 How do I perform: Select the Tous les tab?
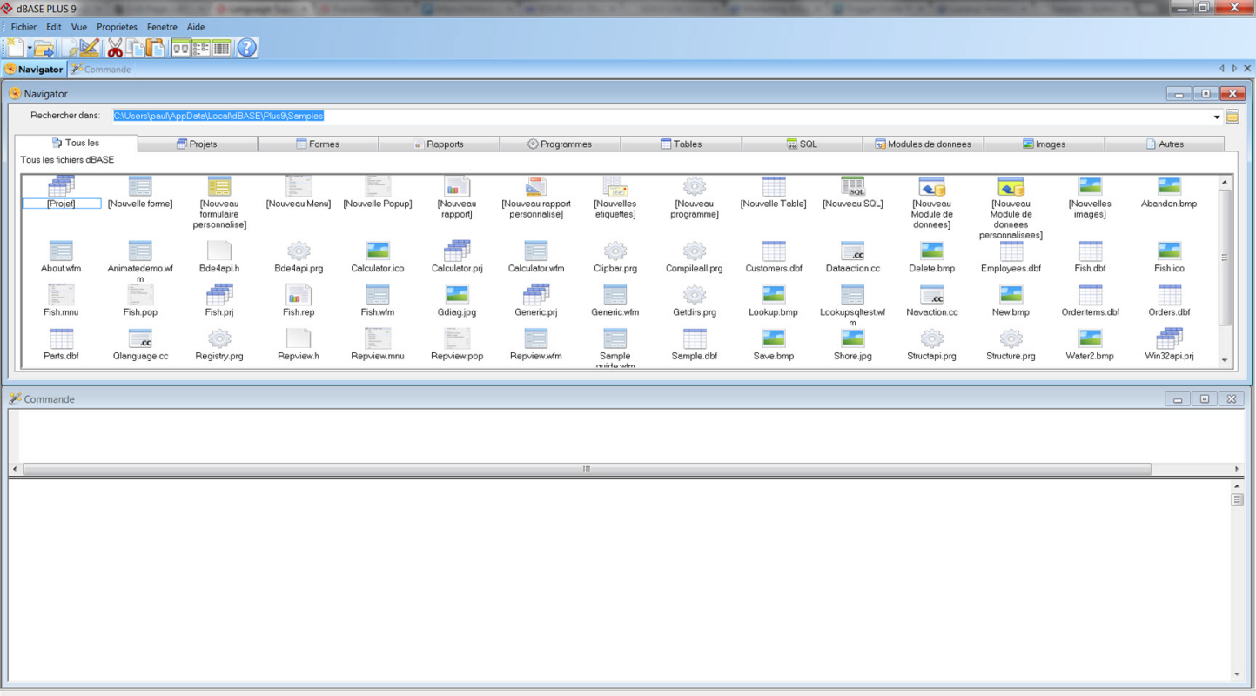(76, 144)
